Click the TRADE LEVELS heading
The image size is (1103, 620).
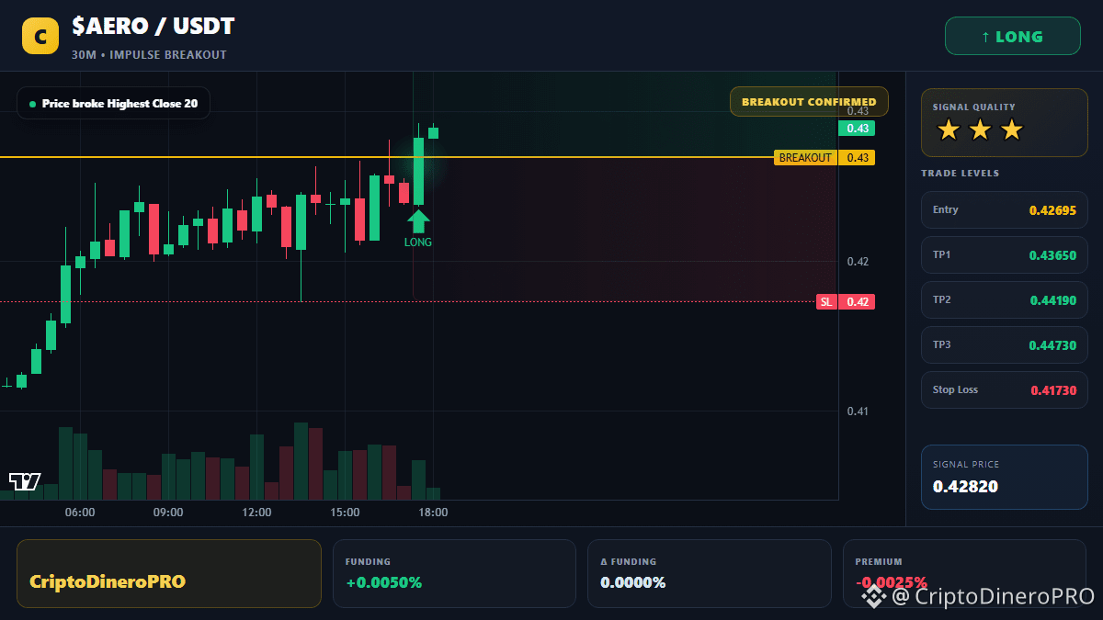[x=961, y=174]
